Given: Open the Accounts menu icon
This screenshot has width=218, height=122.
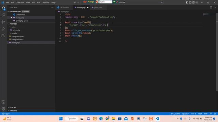Looking at the screenshot, I should click(x=3, y=102).
